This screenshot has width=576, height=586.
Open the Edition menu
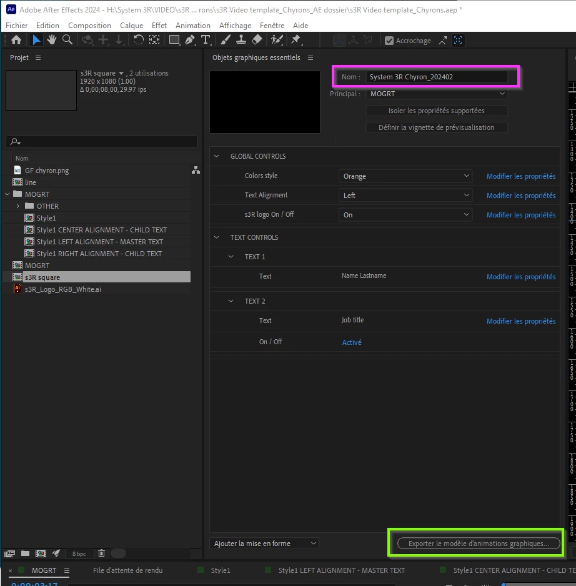[47, 26]
